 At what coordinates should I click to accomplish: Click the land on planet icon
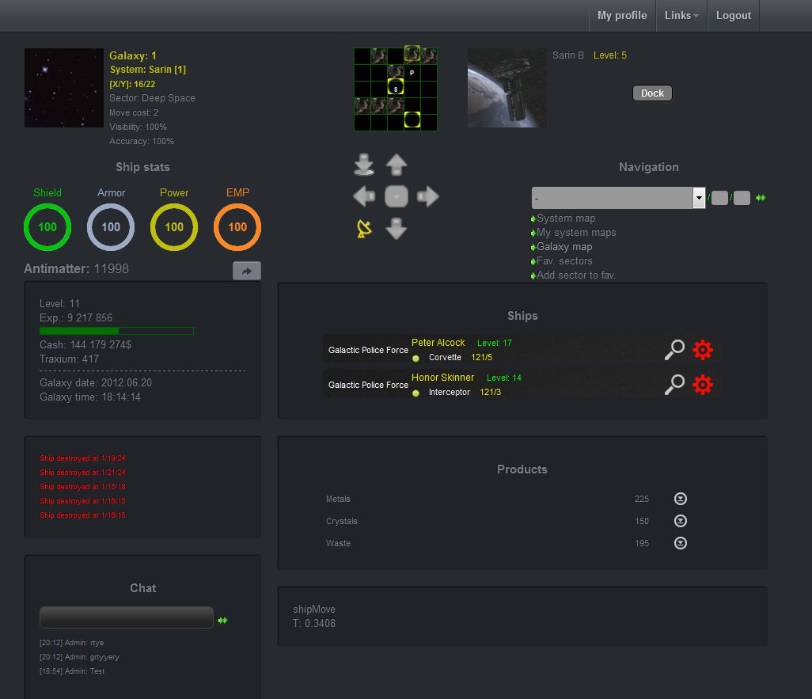(x=364, y=165)
